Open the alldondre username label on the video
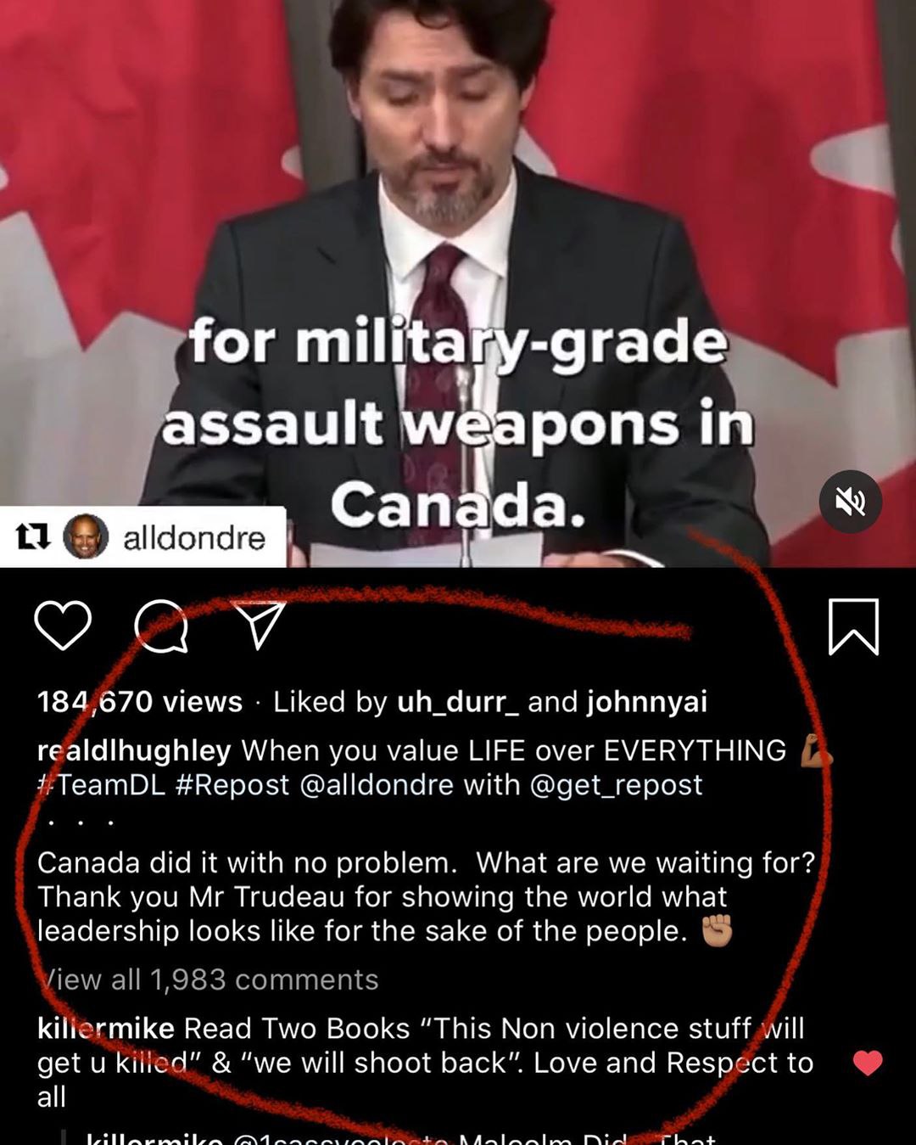Image resolution: width=916 pixels, height=1145 pixels. 194,537
